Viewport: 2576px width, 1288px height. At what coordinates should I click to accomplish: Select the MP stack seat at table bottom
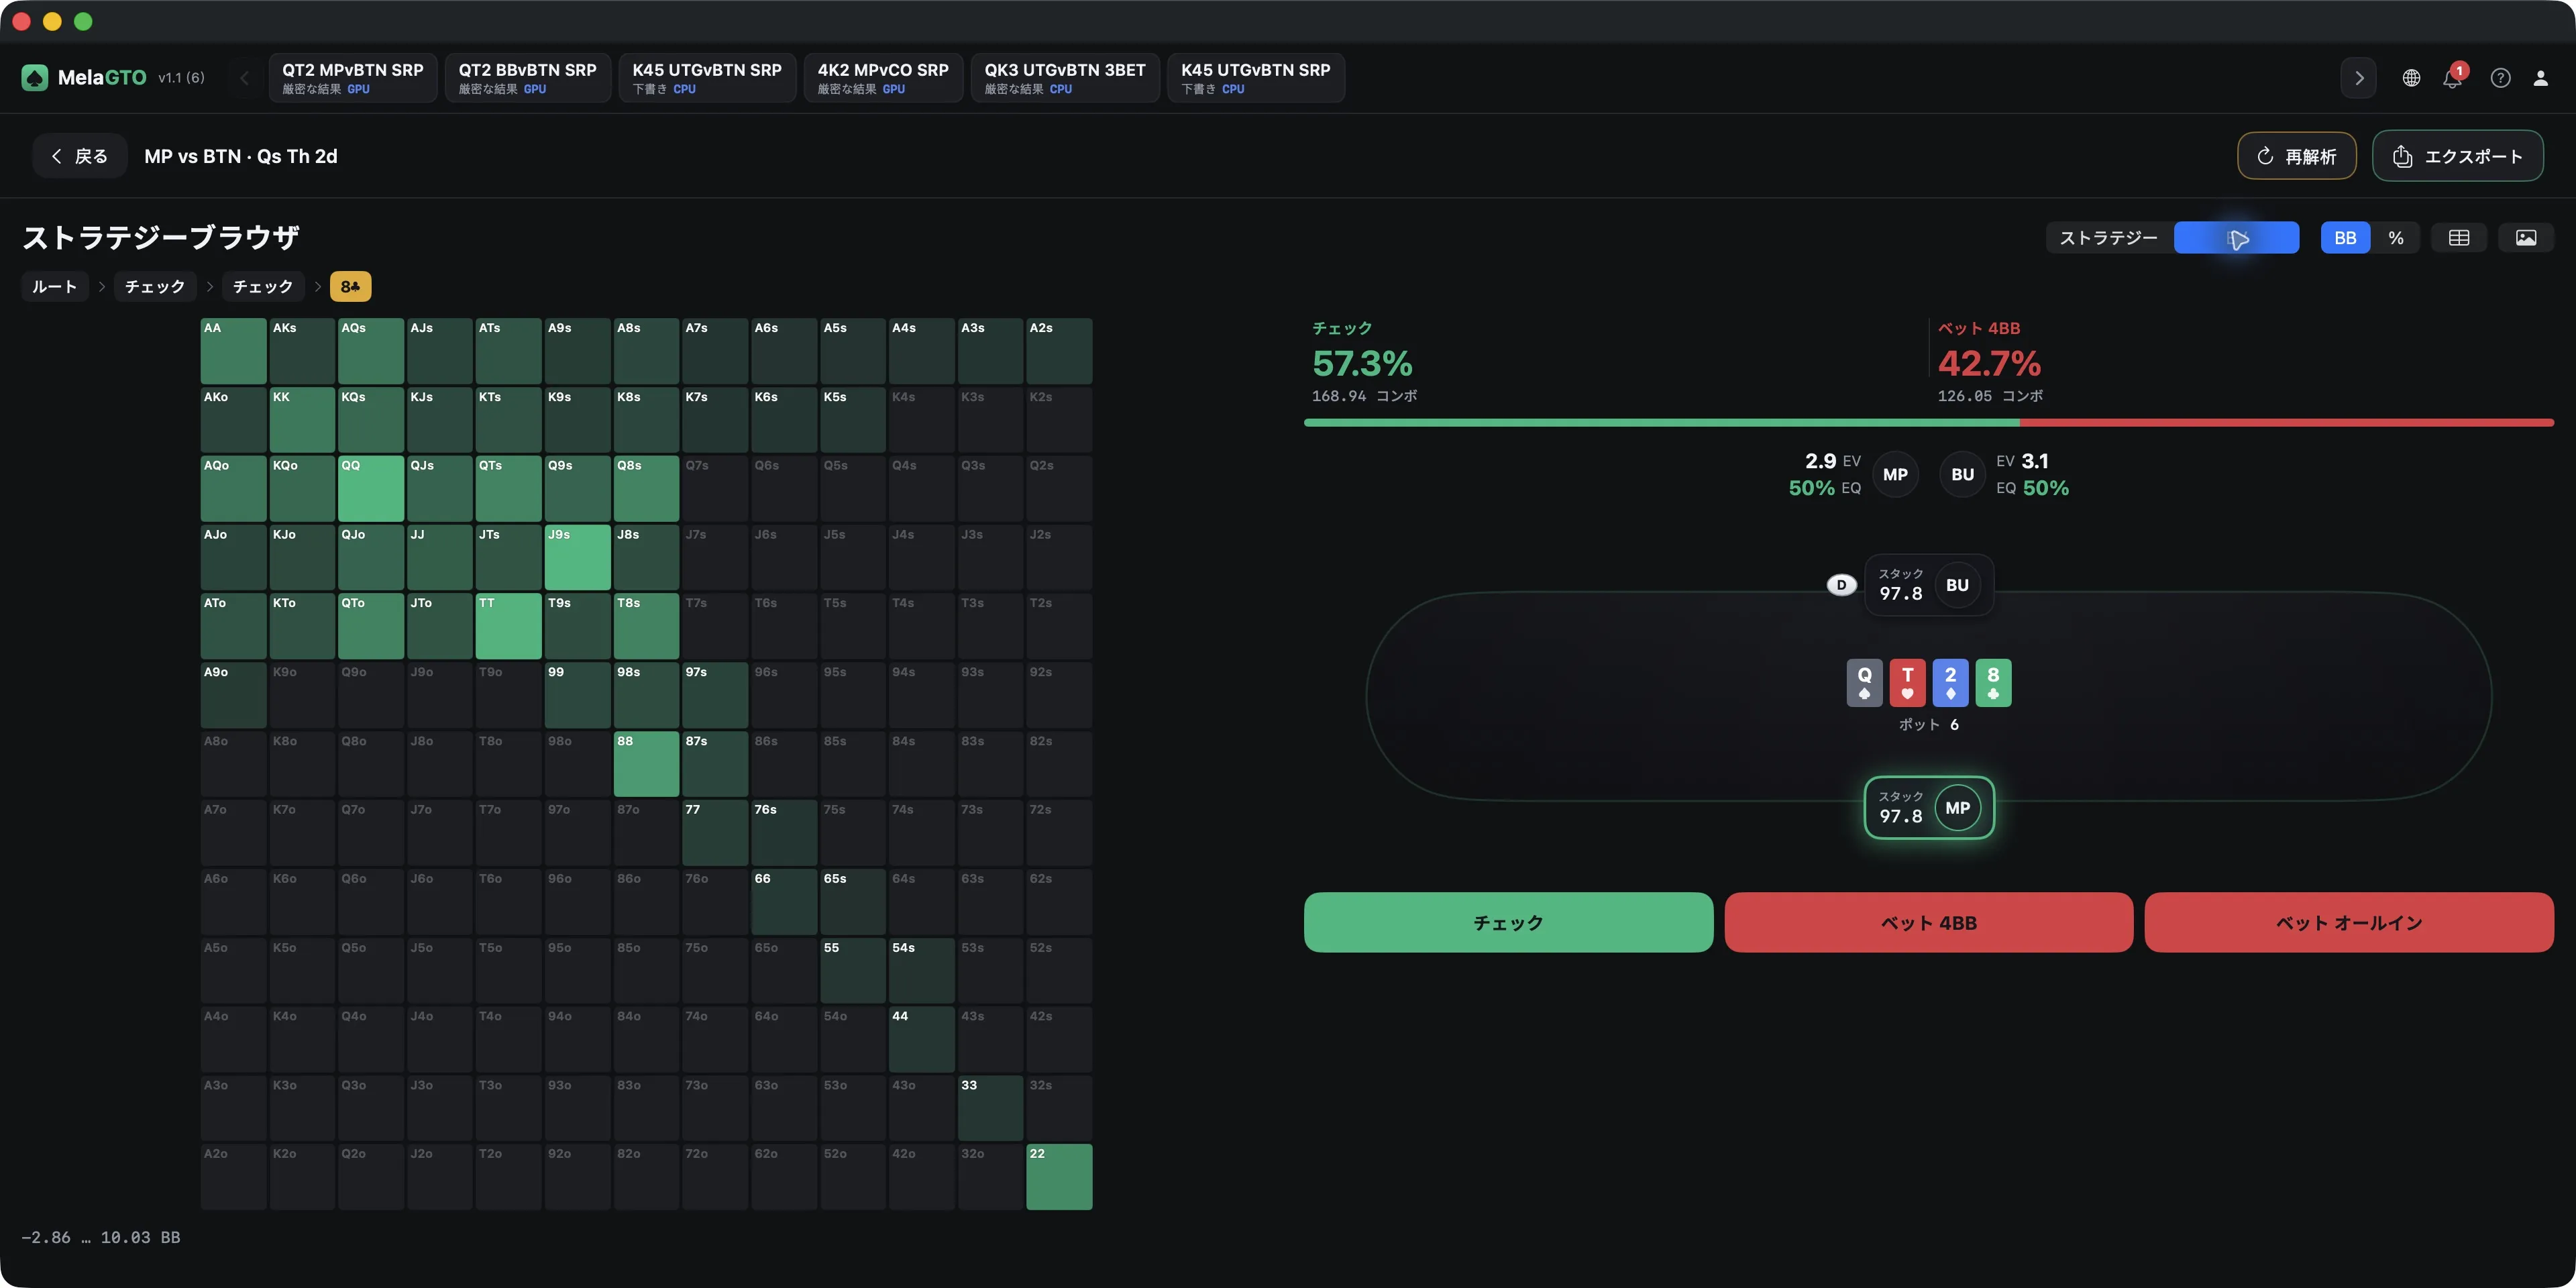pyautogui.click(x=1929, y=808)
